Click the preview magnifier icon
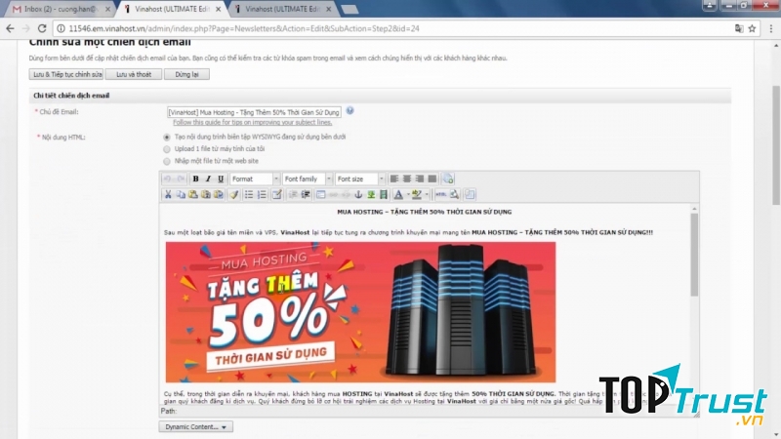Image resolution: width=781 pixels, height=439 pixels. (454, 194)
